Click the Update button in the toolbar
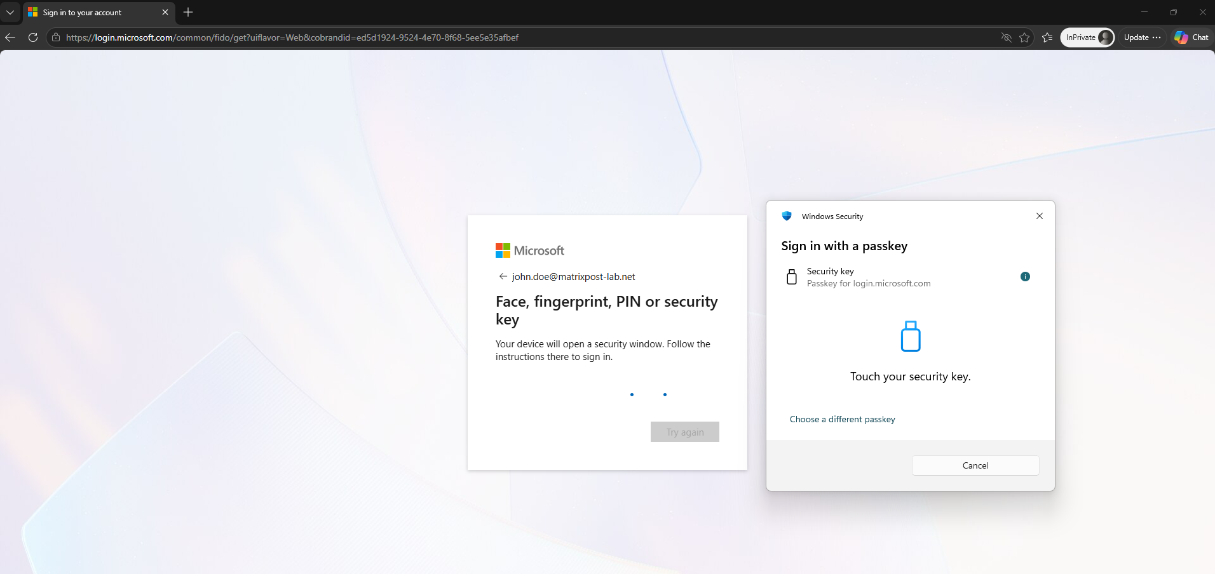The height and width of the screenshot is (574, 1215). tap(1142, 37)
